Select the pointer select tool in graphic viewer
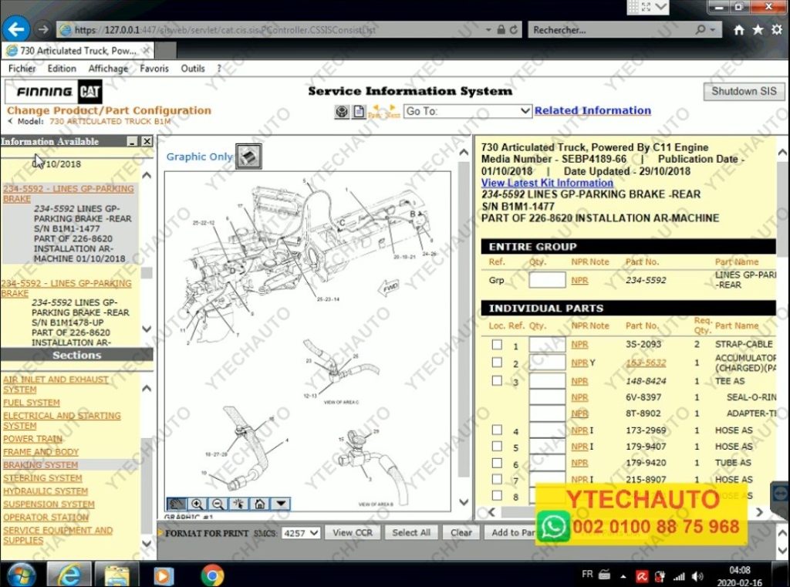 pos(239,504)
